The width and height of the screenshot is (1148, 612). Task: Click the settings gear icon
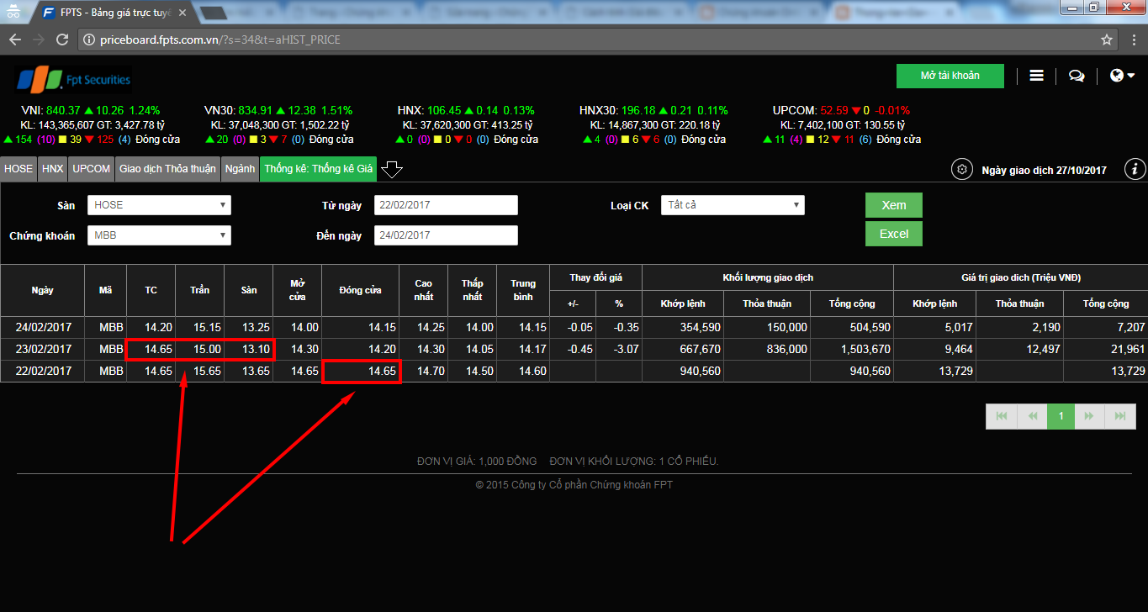tap(962, 169)
